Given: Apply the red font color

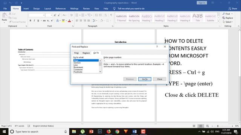Looking at the screenshot, I should pos(69,21).
